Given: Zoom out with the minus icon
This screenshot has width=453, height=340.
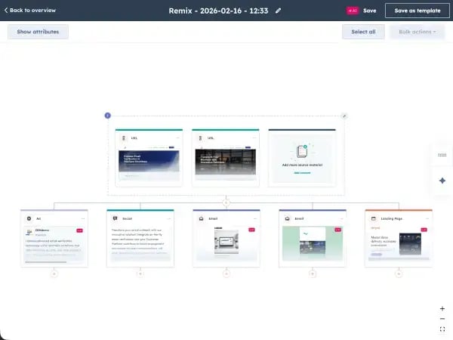Looking at the screenshot, I should (x=442, y=319).
